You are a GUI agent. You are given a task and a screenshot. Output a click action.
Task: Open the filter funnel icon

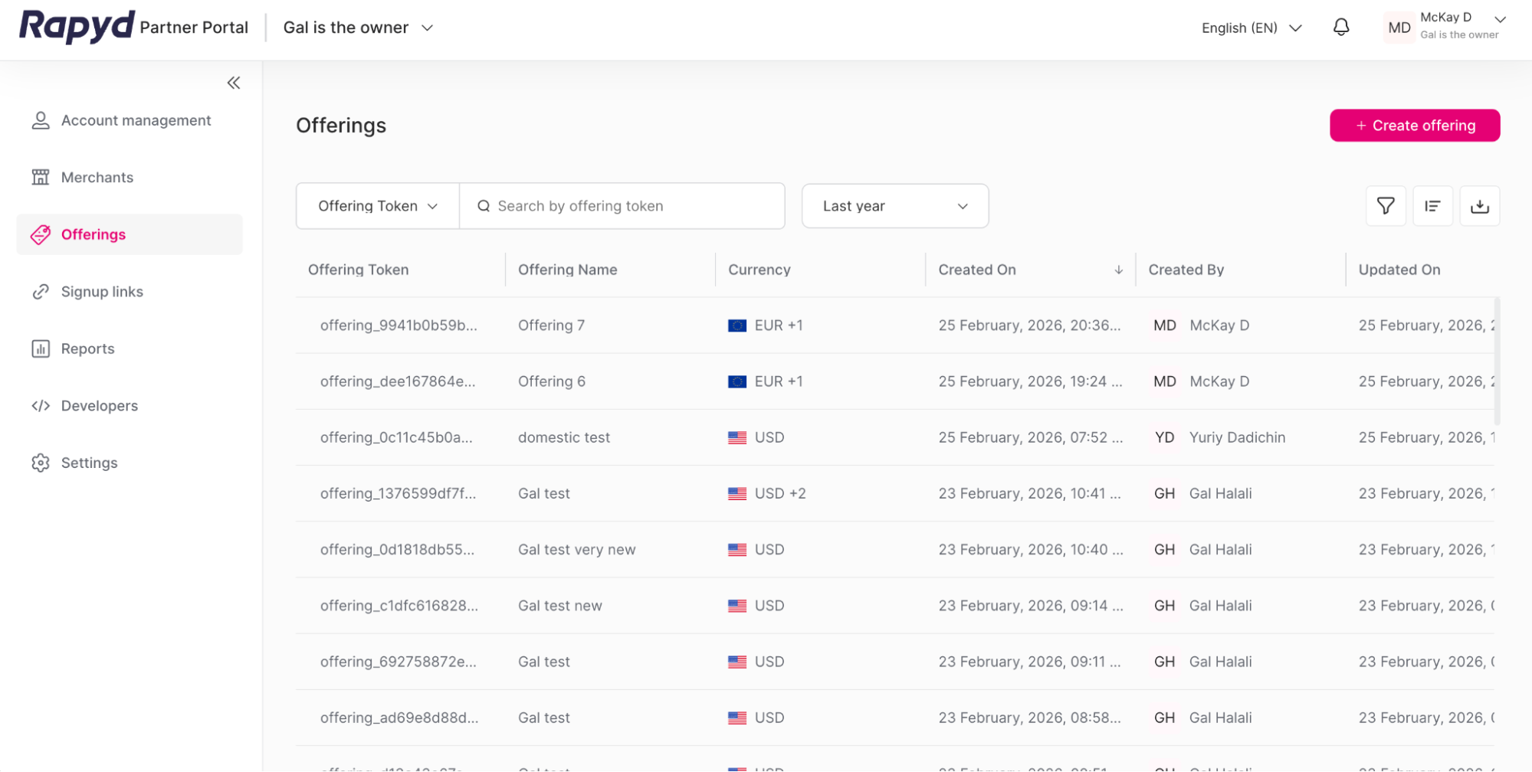point(1385,206)
